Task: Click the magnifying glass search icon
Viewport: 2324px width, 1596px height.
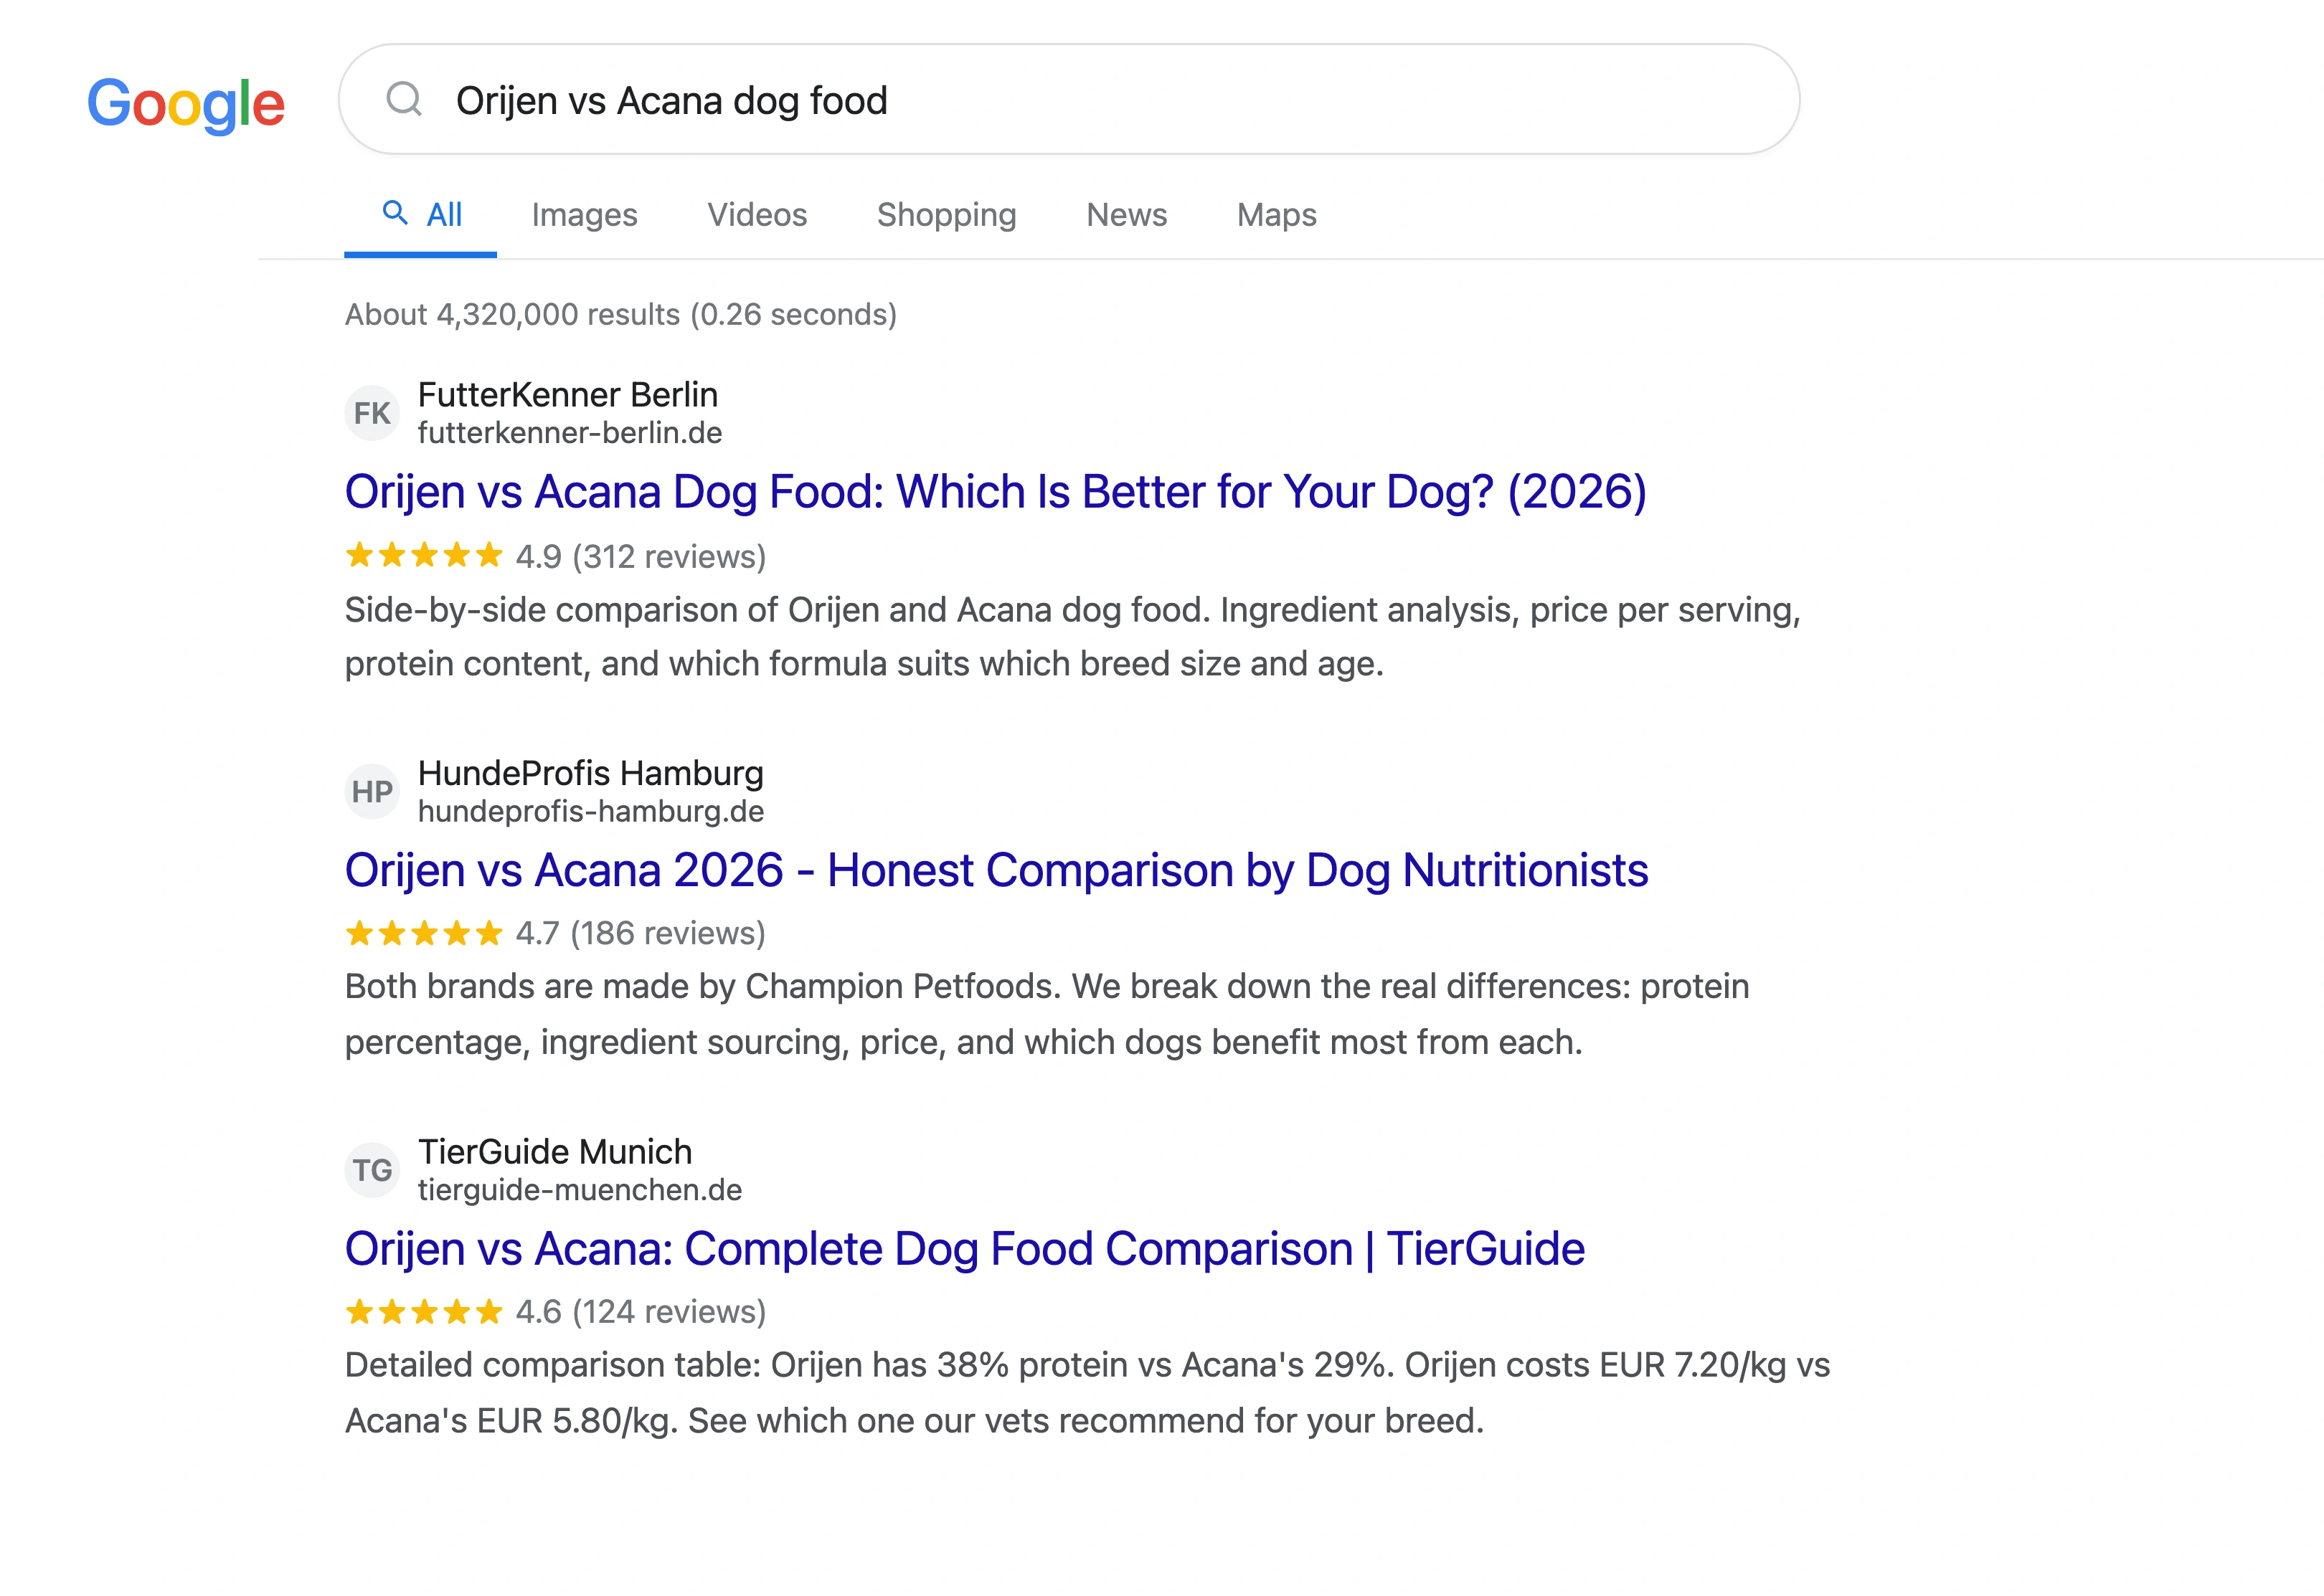Action: [404, 99]
